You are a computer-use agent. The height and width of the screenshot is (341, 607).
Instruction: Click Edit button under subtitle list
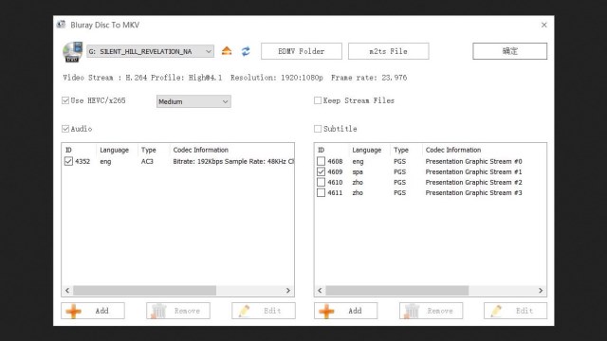[x=515, y=311]
